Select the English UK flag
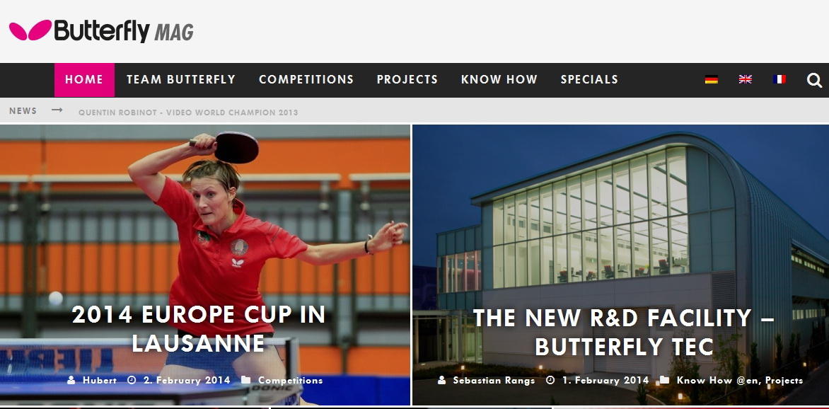Image resolution: width=829 pixels, height=409 pixels. (745, 79)
